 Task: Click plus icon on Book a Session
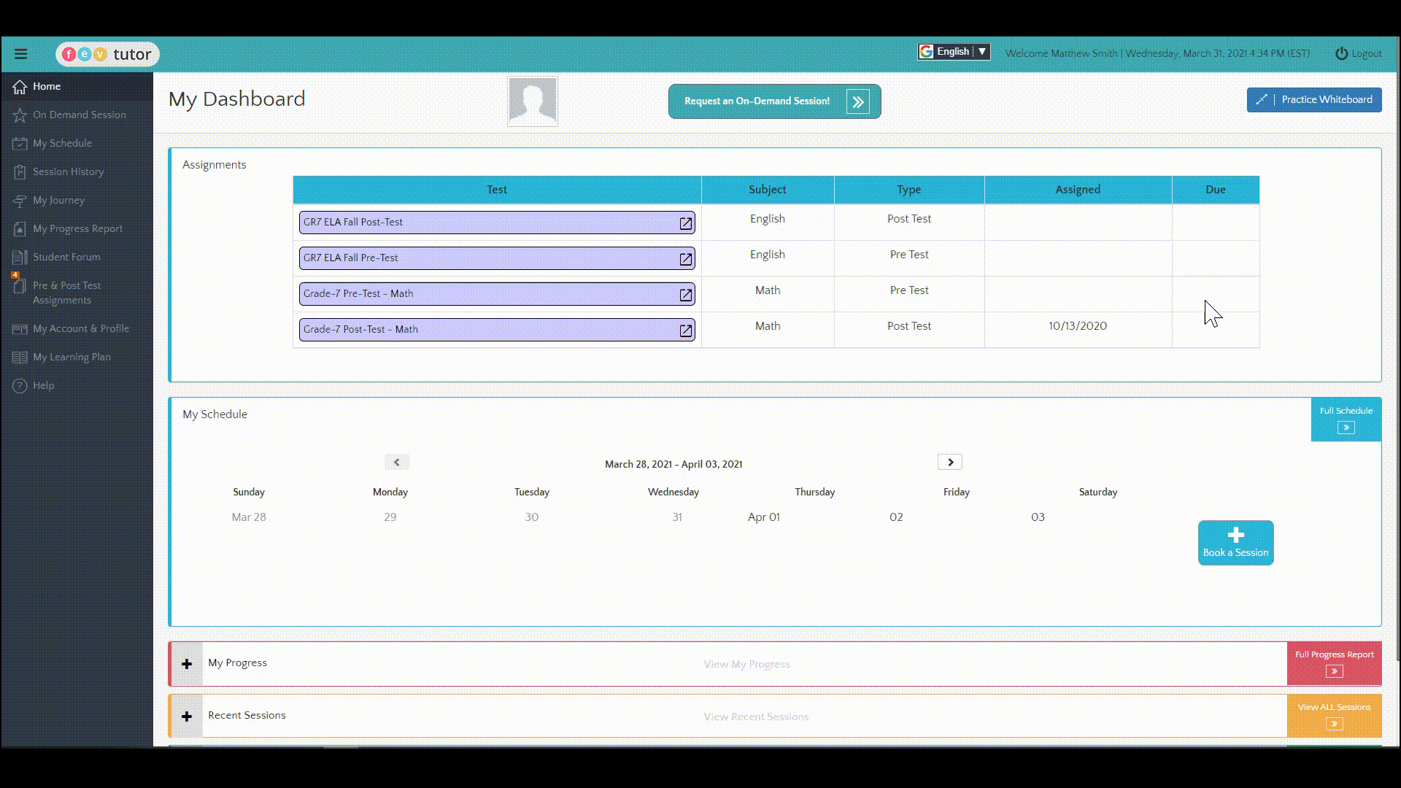click(x=1235, y=535)
